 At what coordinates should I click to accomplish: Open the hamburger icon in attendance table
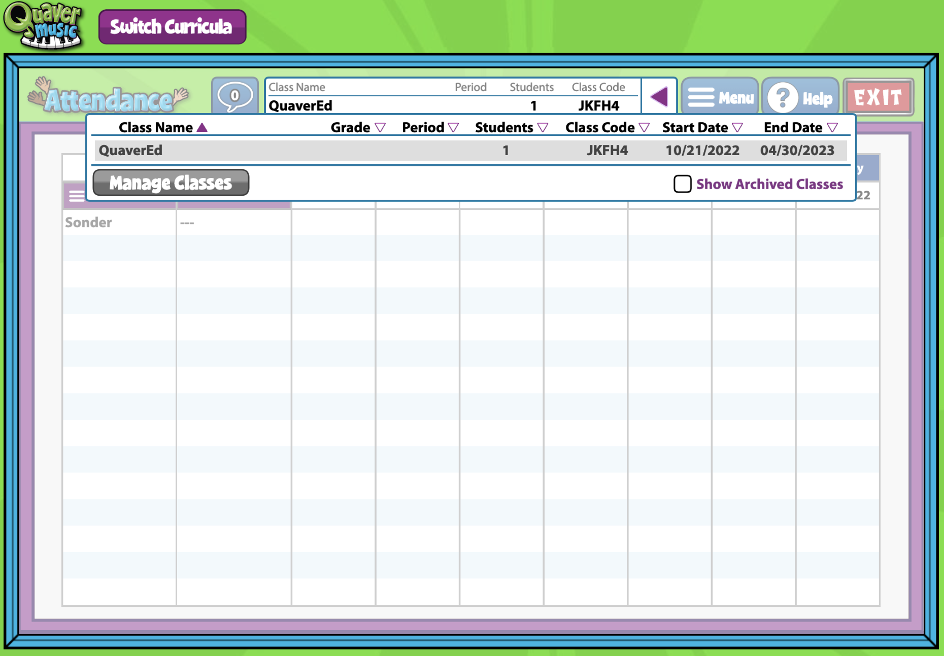pyautogui.click(x=77, y=196)
